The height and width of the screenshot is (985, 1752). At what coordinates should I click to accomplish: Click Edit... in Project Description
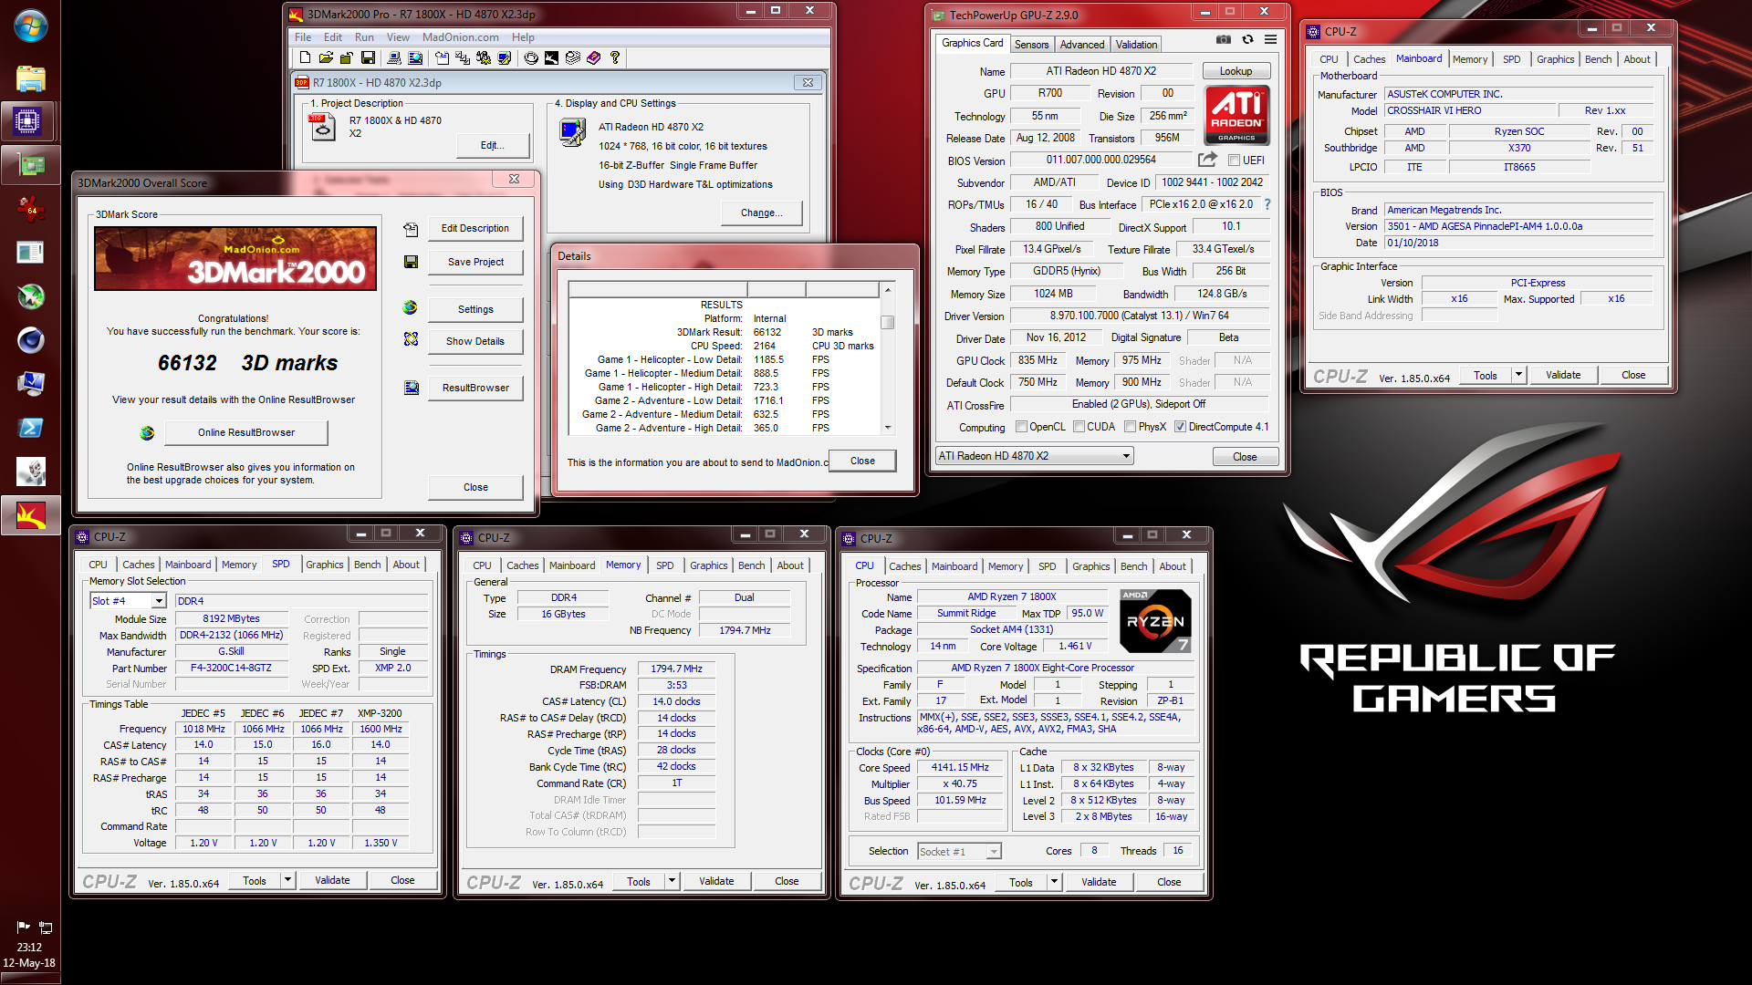(x=492, y=145)
